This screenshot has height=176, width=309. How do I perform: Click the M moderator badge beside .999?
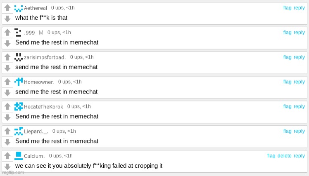pyautogui.click(x=41, y=33)
